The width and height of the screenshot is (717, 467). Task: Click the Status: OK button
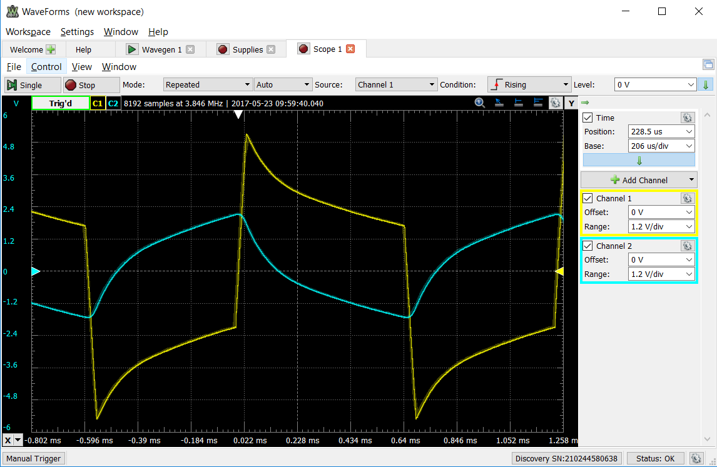tap(655, 458)
